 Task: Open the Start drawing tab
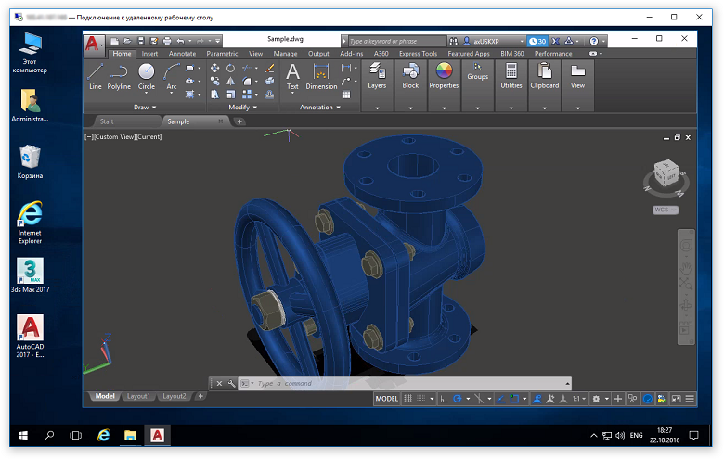click(107, 121)
